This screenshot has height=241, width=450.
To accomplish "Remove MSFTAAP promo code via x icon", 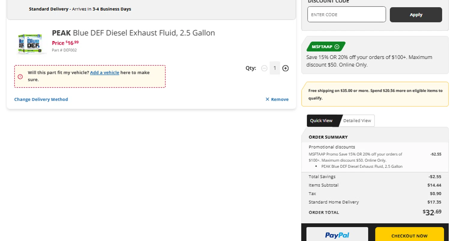I will [337, 47].
